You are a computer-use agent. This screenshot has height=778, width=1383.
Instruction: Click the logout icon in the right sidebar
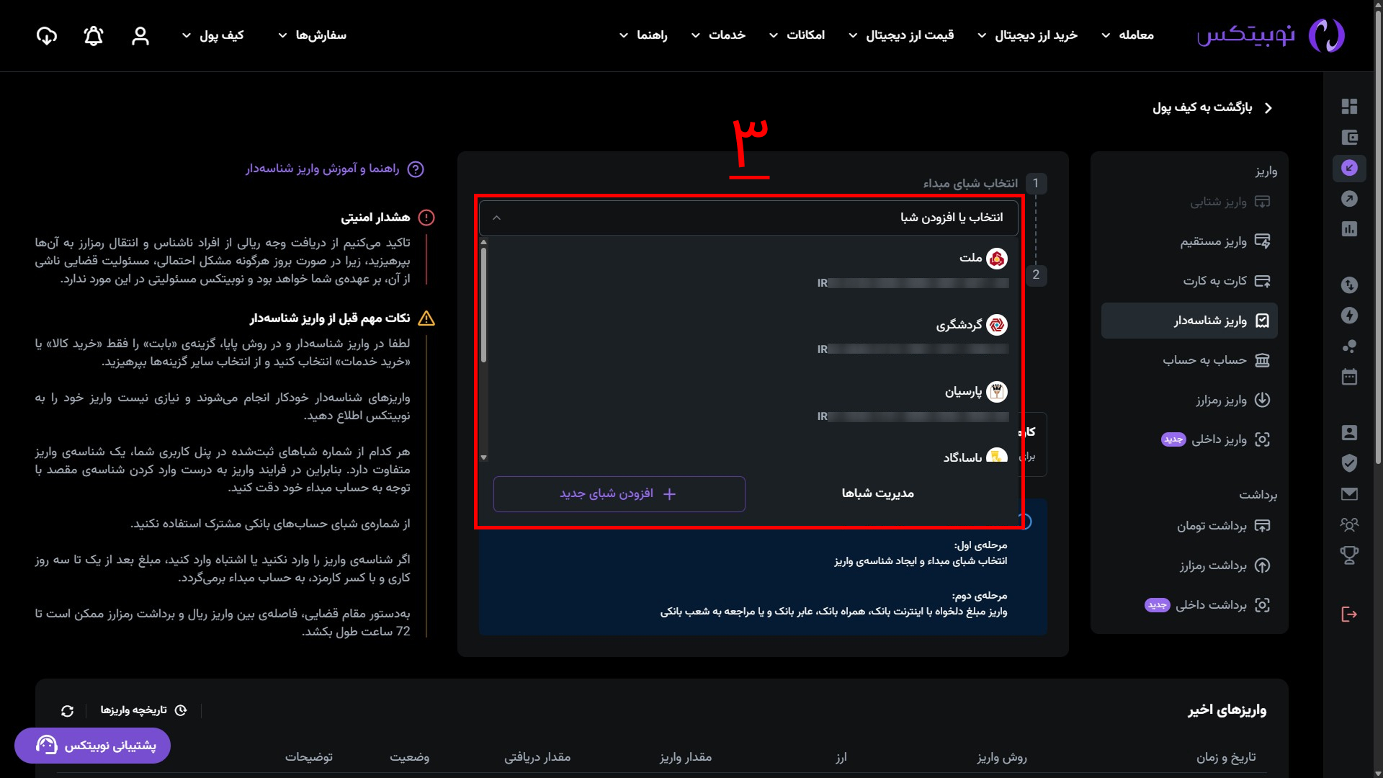pyautogui.click(x=1349, y=614)
